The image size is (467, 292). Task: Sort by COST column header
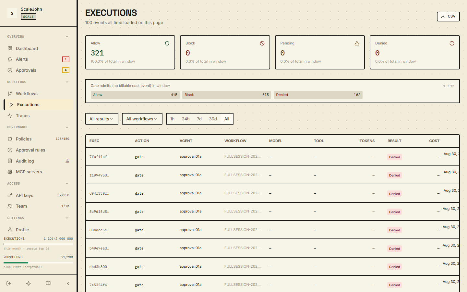pyautogui.click(x=434, y=141)
